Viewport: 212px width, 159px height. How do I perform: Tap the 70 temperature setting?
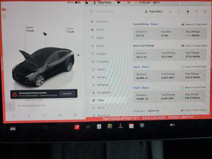45,128
